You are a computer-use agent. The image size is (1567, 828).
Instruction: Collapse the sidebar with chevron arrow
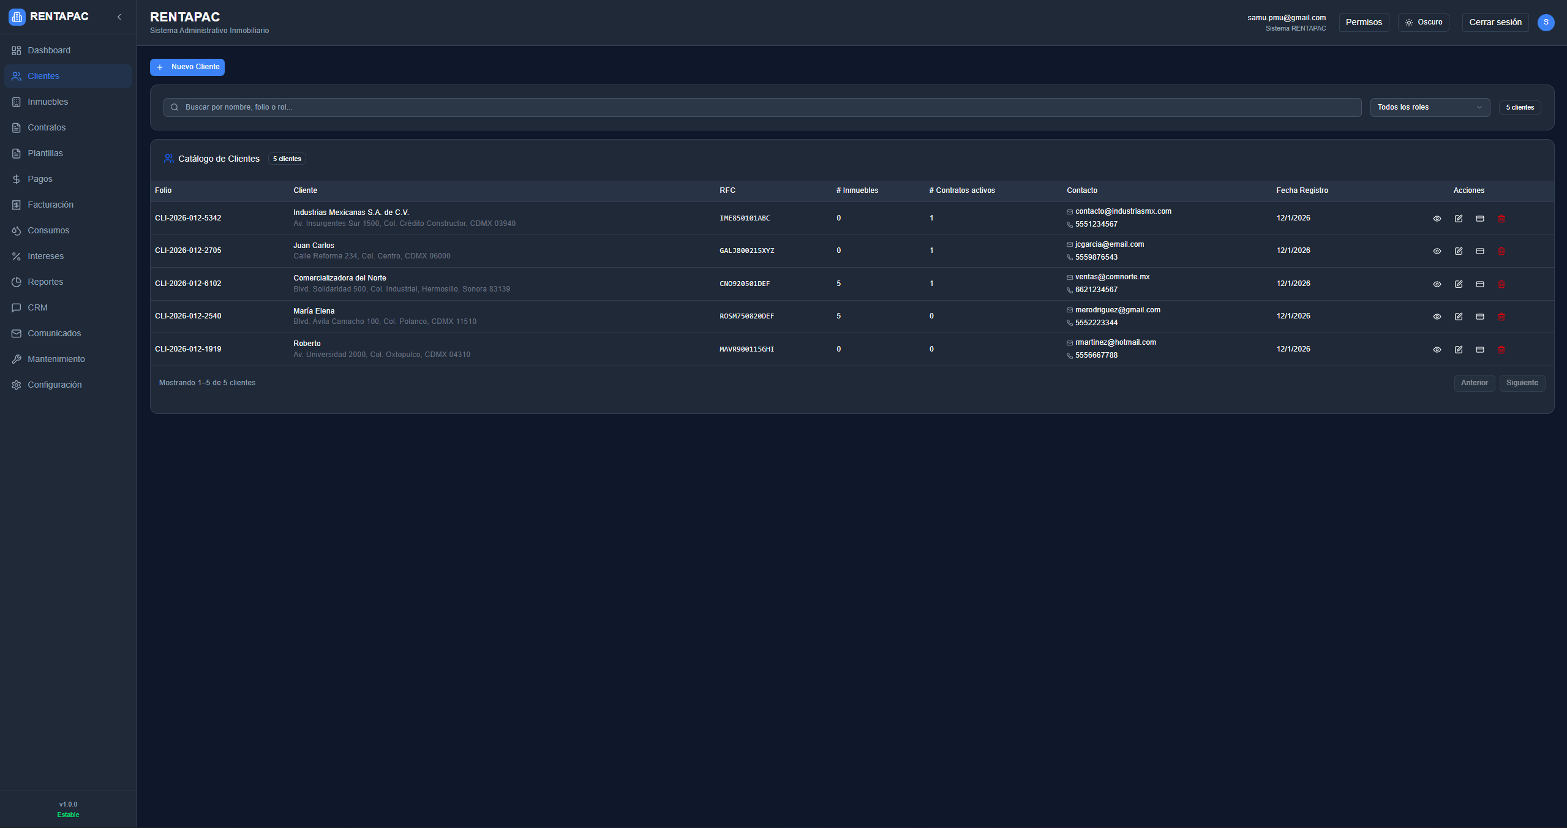point(119,17)
